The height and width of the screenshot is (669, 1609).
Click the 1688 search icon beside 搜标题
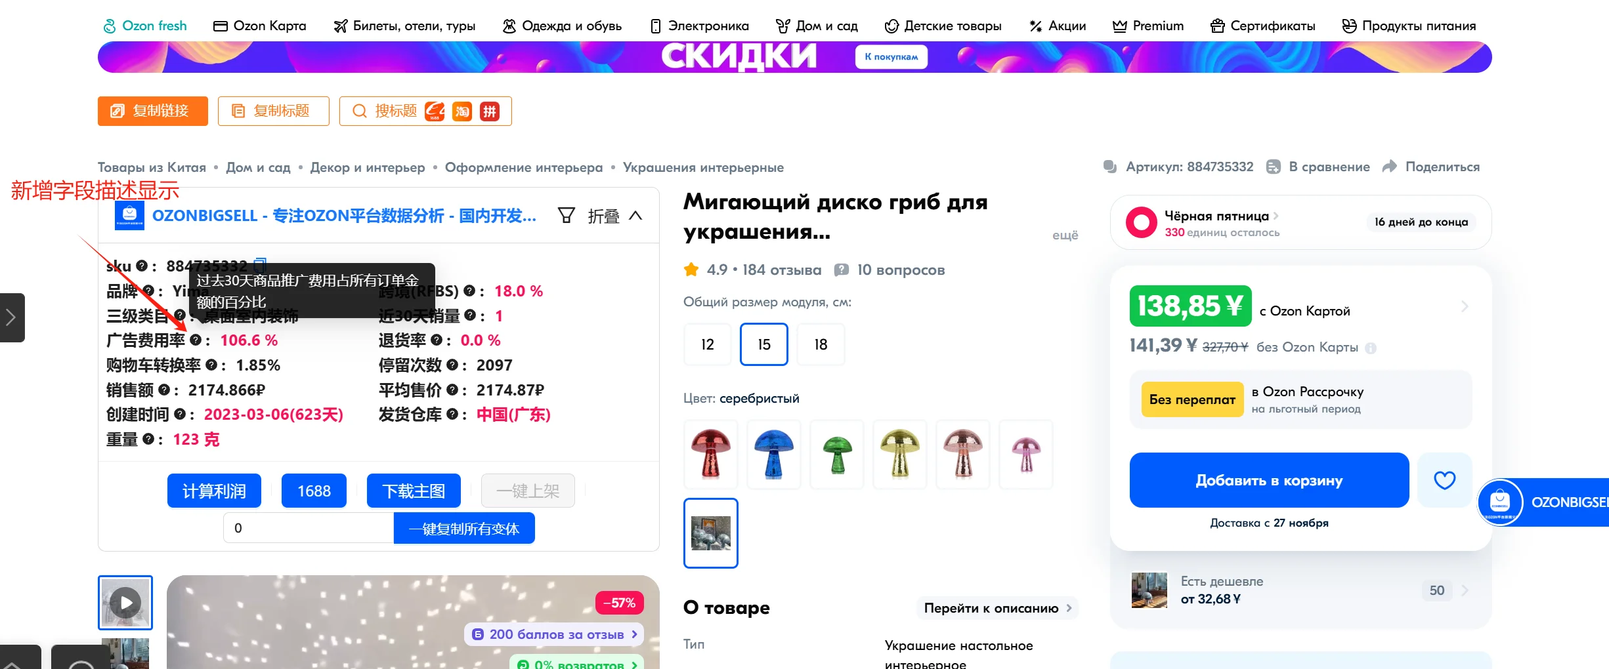435,111
